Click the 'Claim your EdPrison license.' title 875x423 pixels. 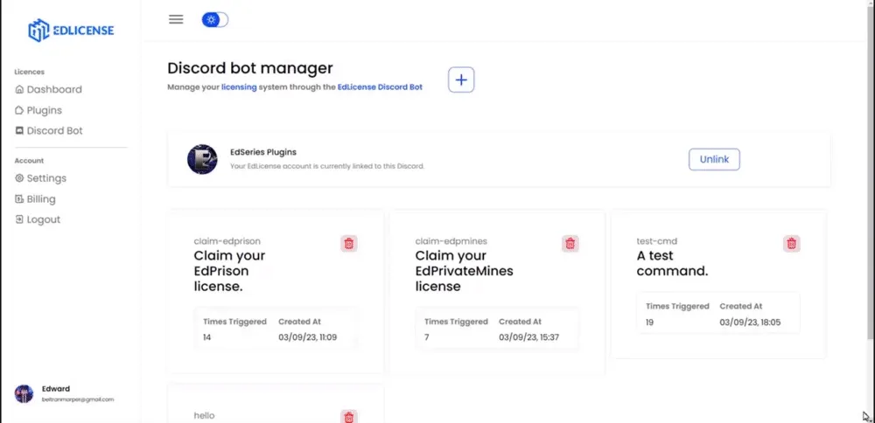tap(229, 271)
